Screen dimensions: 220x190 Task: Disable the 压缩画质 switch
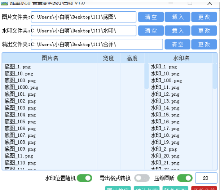pyautogui.click(x=185, y=178)
